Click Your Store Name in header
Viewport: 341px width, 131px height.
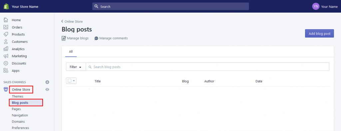point(25,7)
